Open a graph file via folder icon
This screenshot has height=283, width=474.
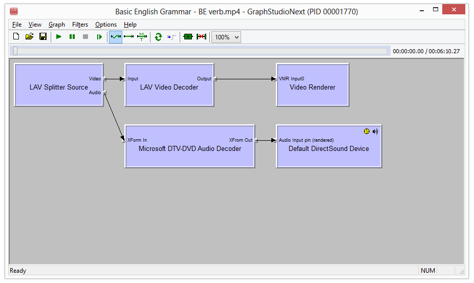[x=29, y=37]
